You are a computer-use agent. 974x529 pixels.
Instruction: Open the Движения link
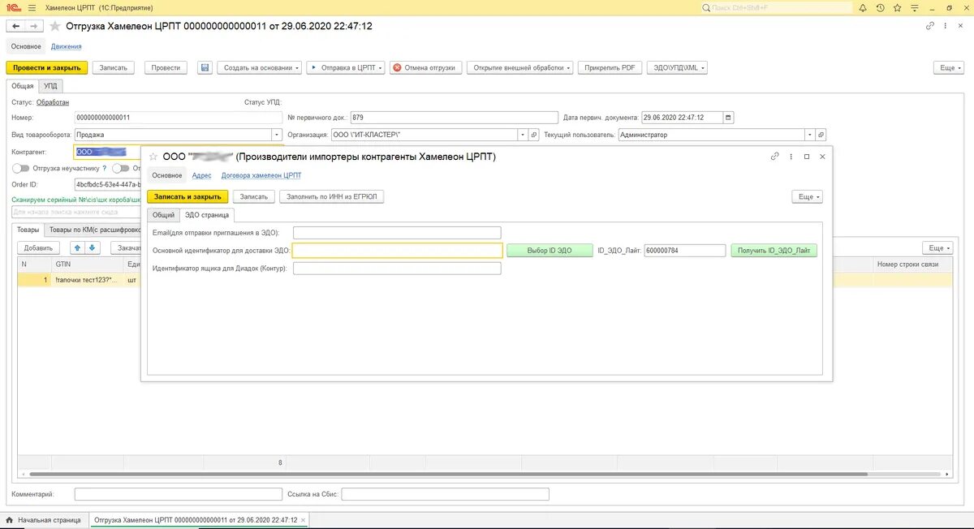tap(67, 46)
